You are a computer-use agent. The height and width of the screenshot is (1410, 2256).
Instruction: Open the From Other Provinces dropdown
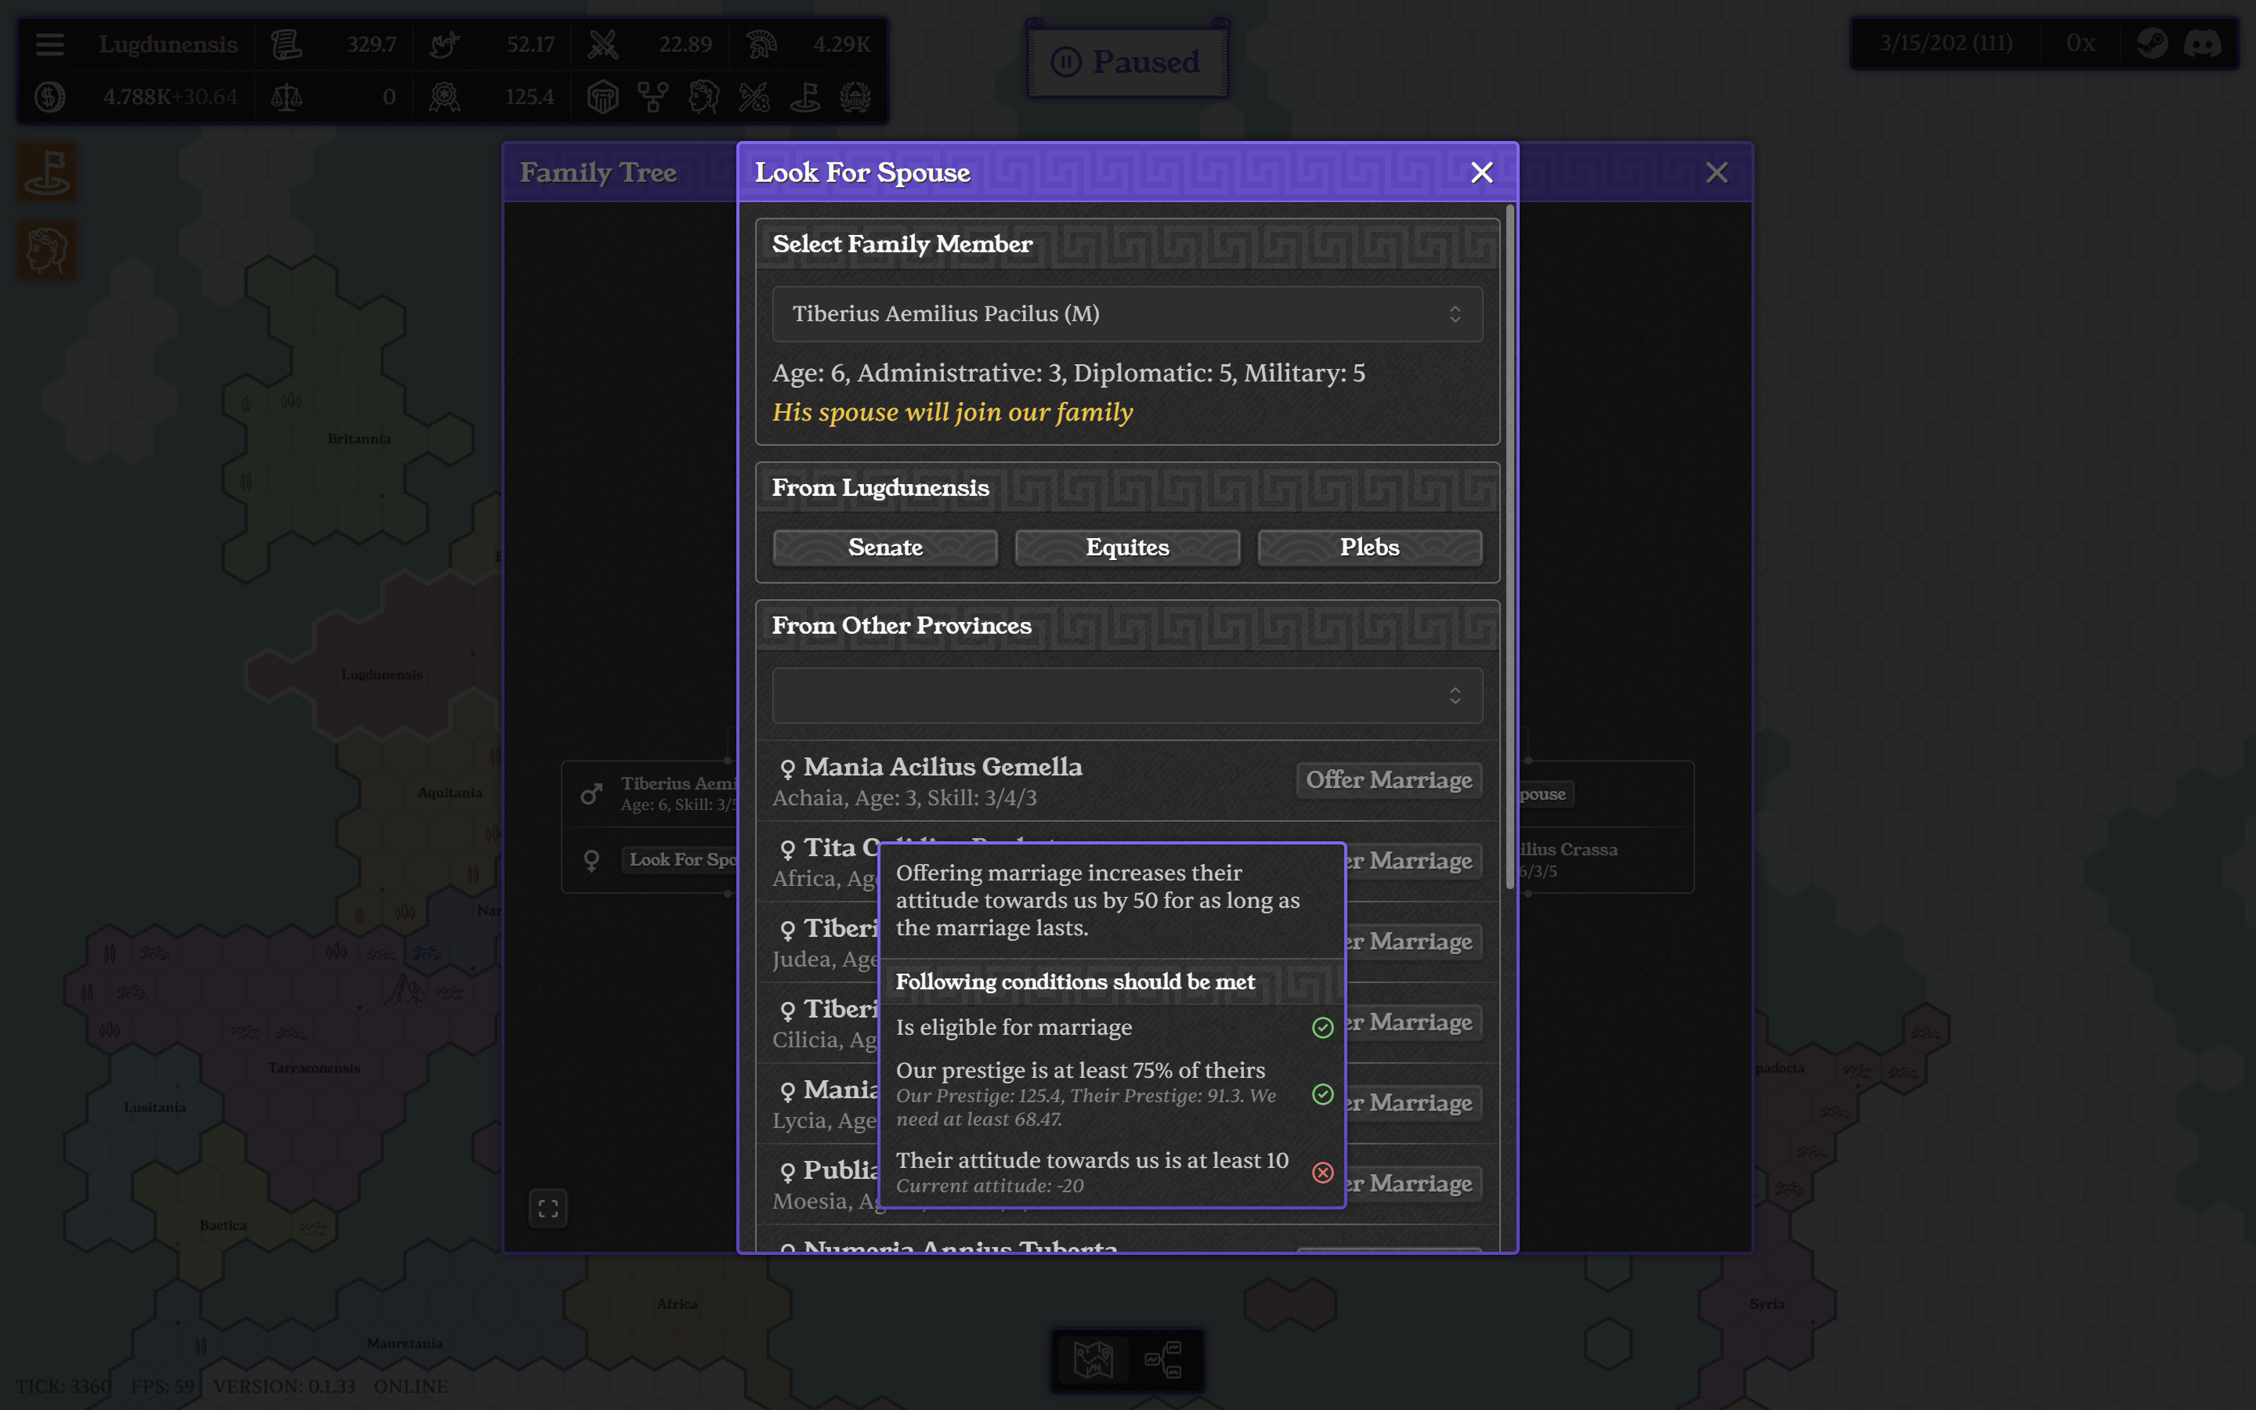[1127, 696]
